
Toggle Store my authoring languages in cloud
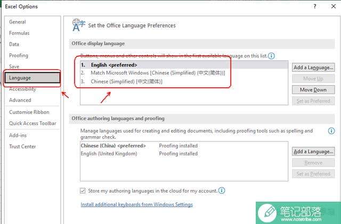point(83,191)
